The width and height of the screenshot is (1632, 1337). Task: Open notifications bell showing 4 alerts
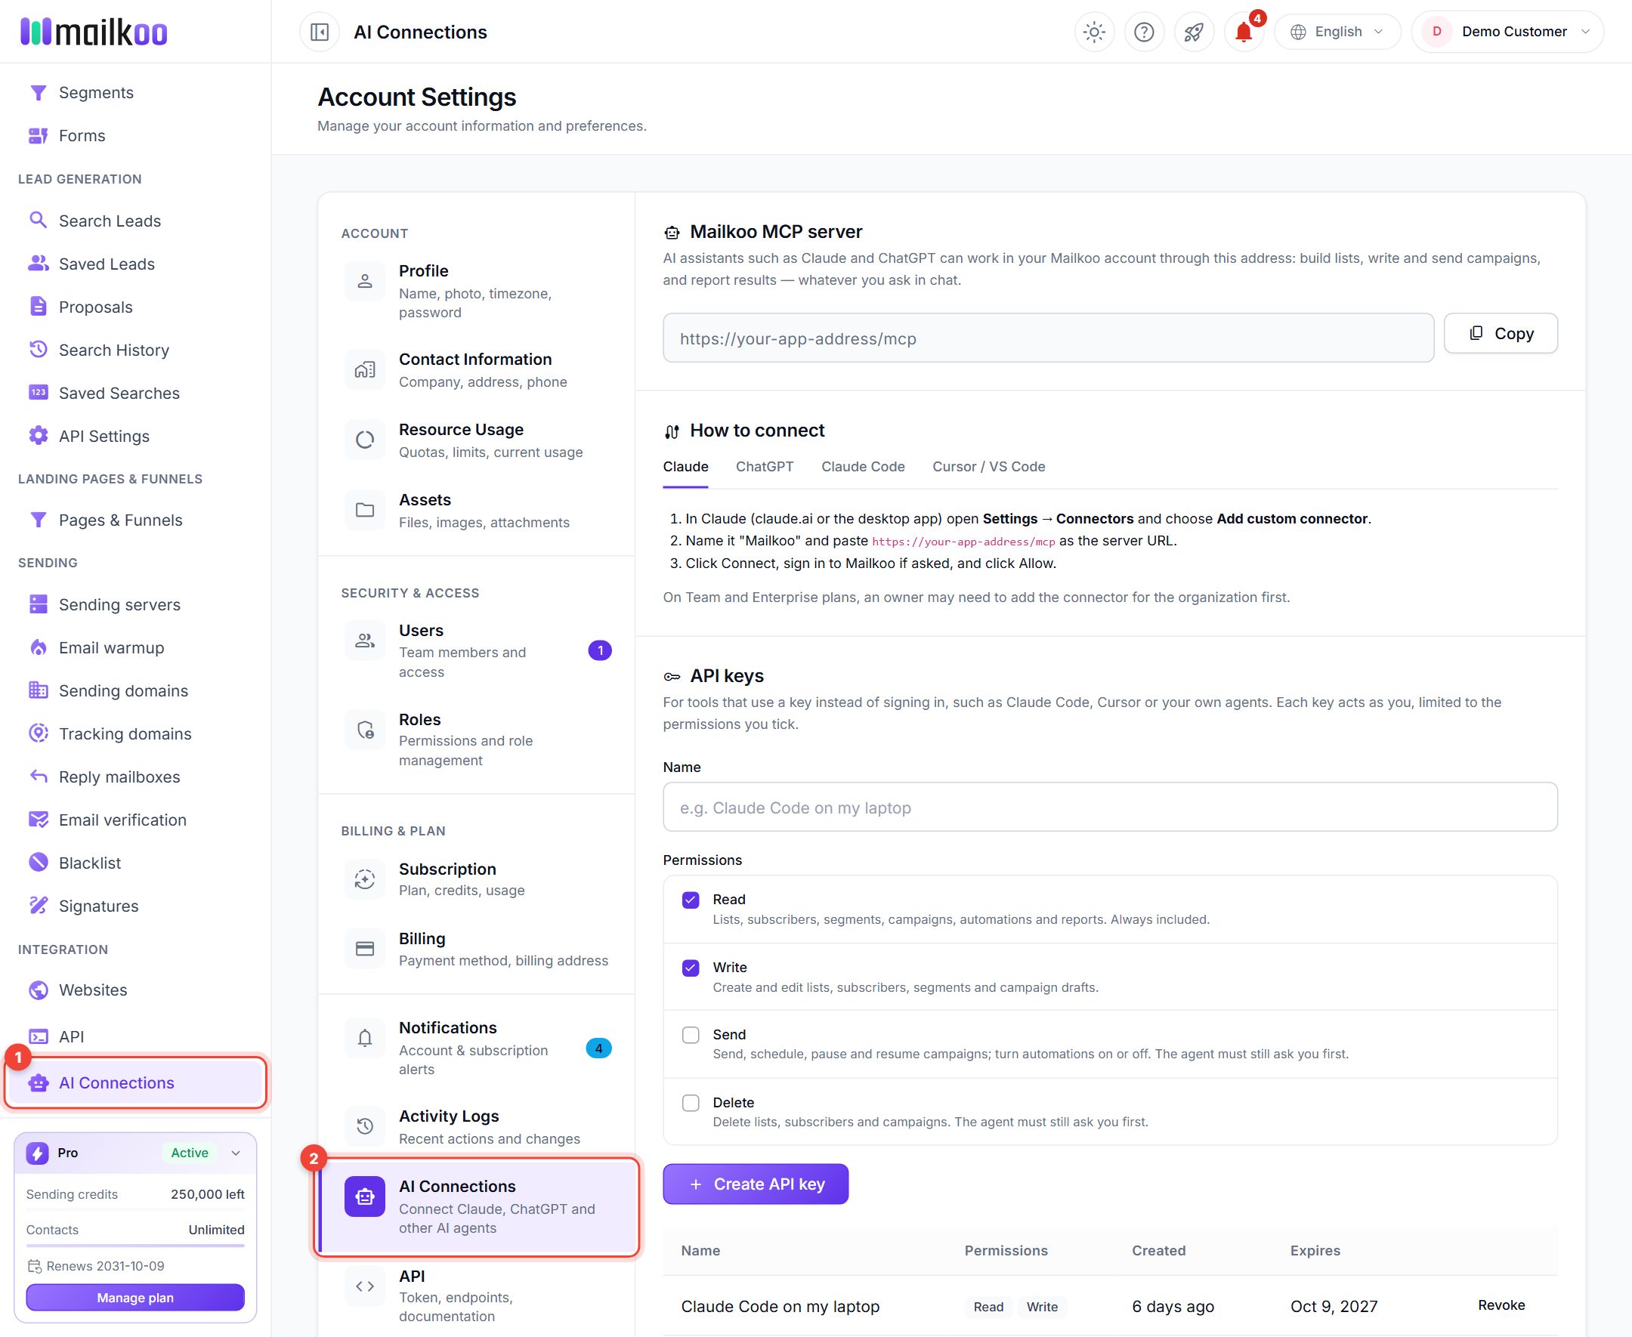tap(1244, 32)
